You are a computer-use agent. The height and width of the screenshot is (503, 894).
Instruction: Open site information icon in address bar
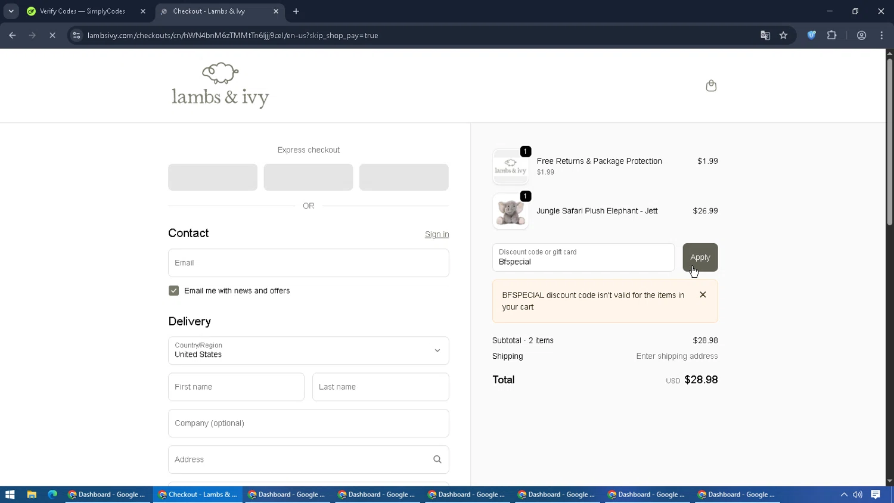[76, 35]
